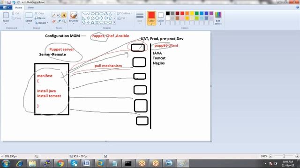The image size is (300, 168).
Task: Open the Paint file menu button
Action: coord(6,7)
